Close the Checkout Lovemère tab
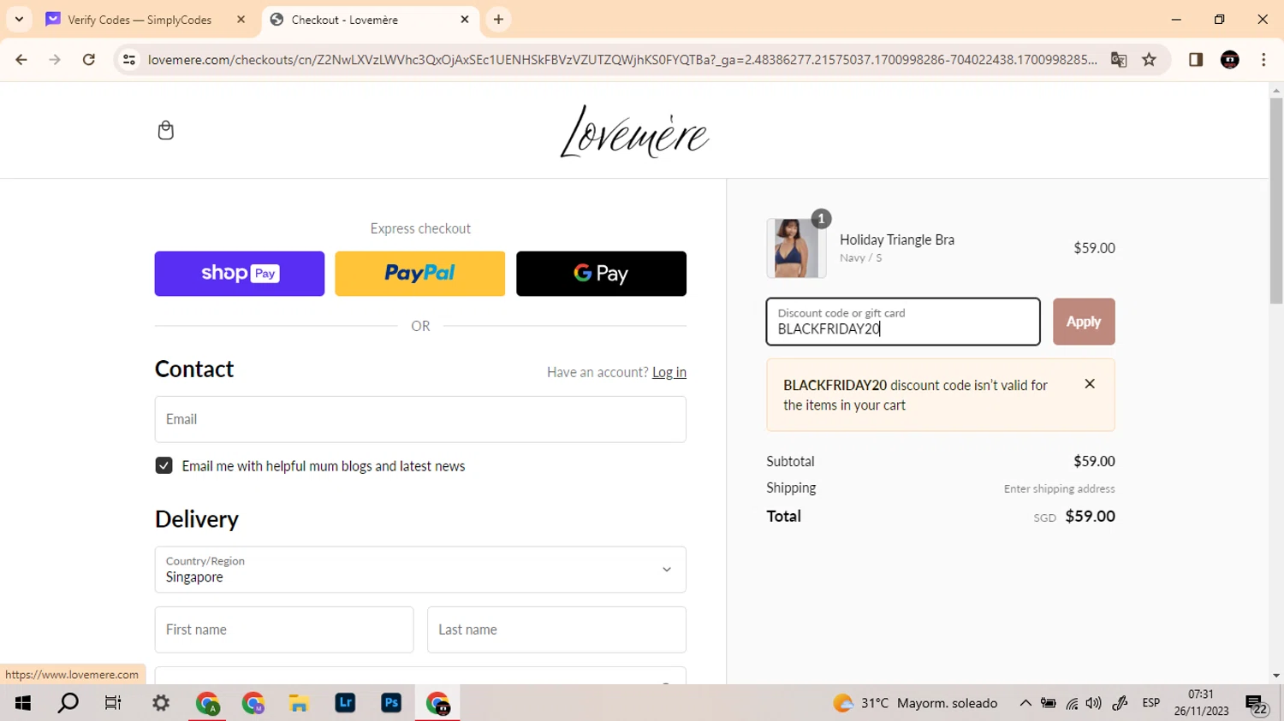 pos(465,20)
